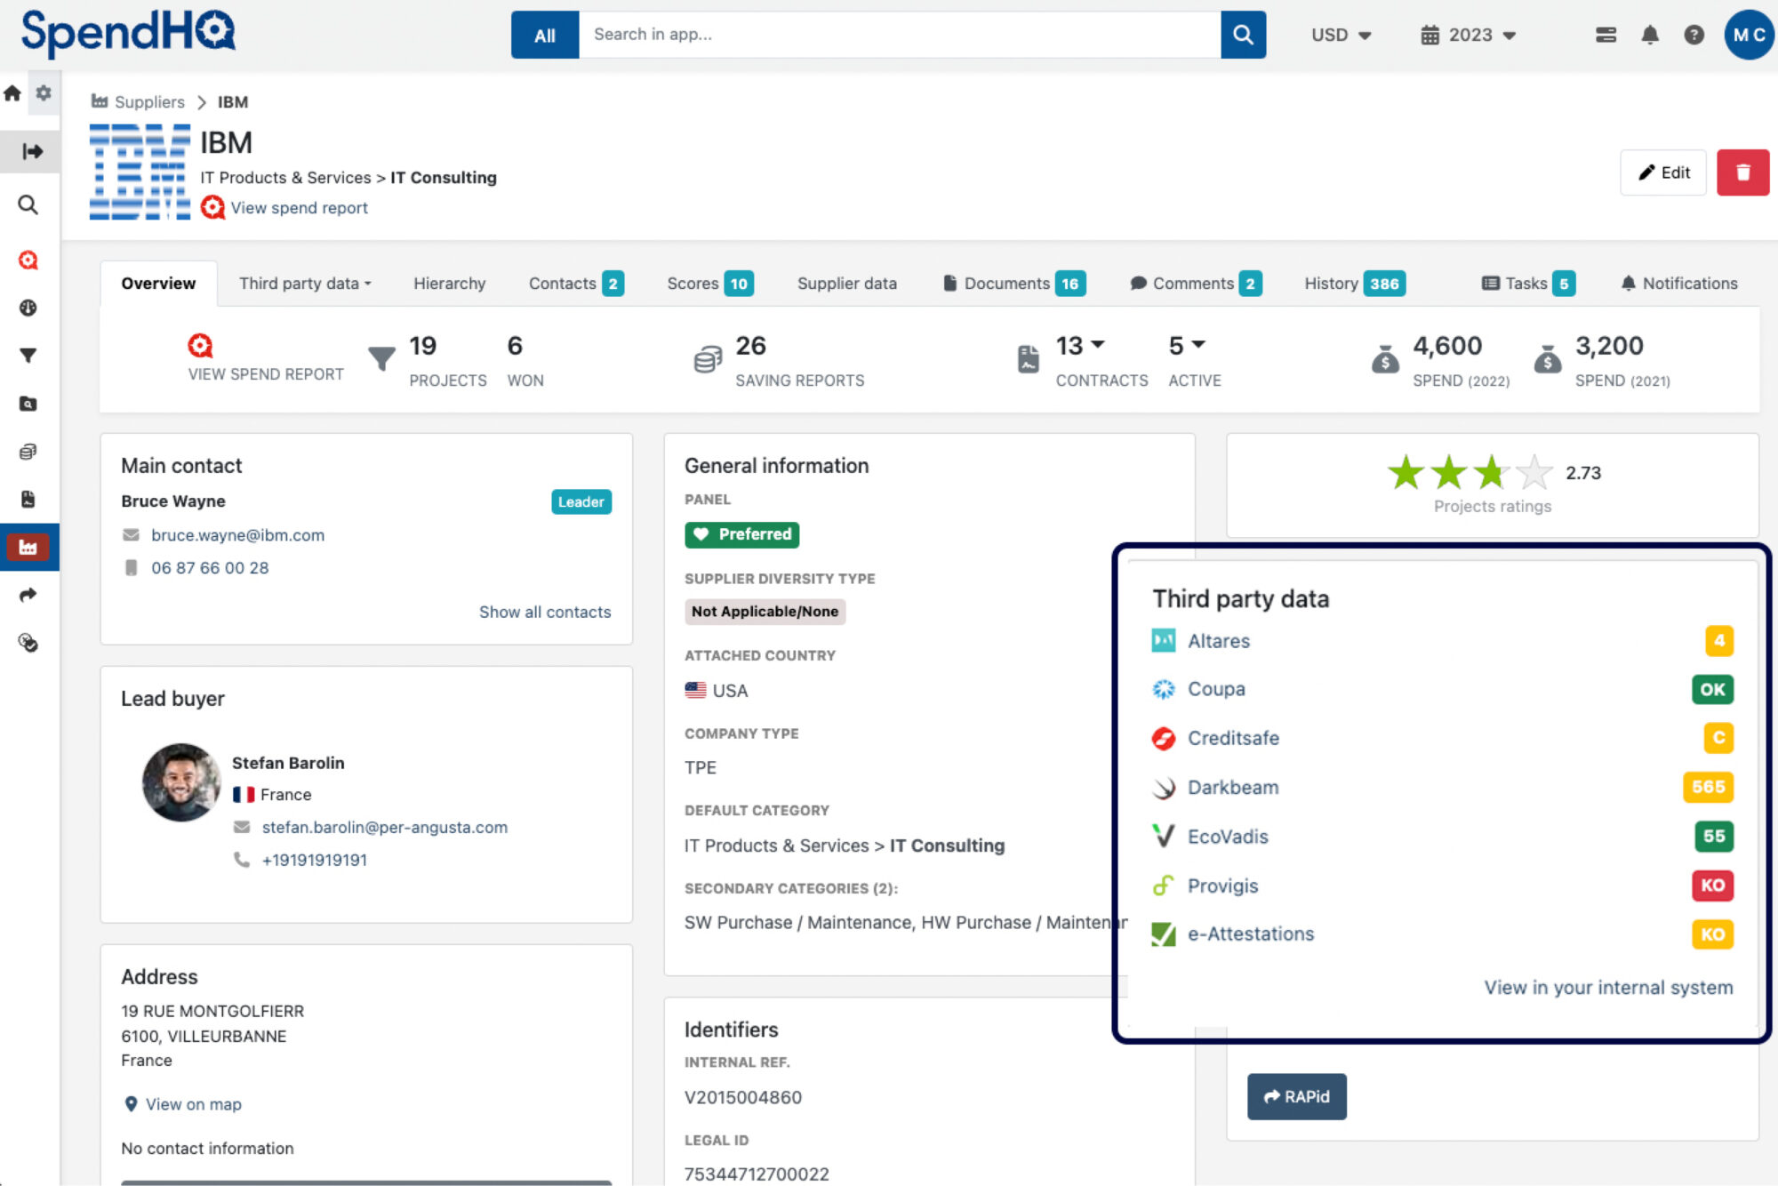Click the share arrow icon in sidebar
Viewport: 1778px width, 1186px height.
tap(28, 595)
